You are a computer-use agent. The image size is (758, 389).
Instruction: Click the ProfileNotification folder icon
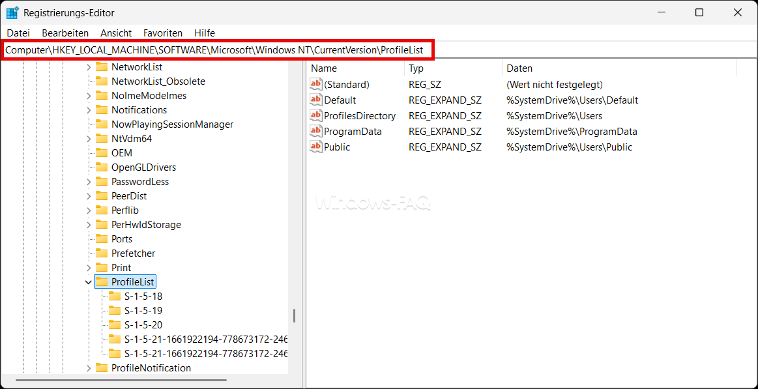[102, 367]
